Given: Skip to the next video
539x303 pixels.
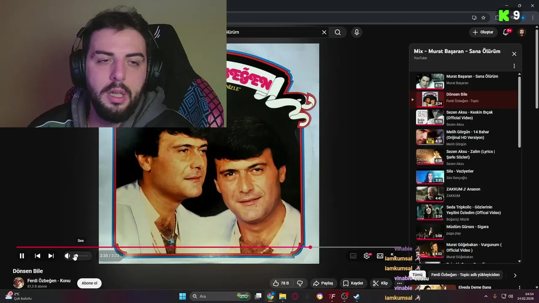Looking at the screenshot, I should coord(51,256).
